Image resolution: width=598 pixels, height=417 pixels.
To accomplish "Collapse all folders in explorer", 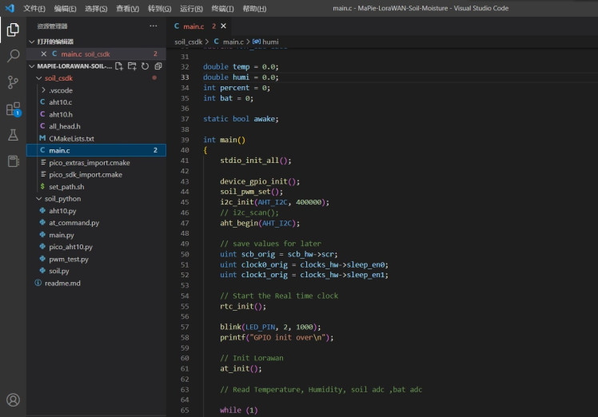I will [x=157, y=66].
